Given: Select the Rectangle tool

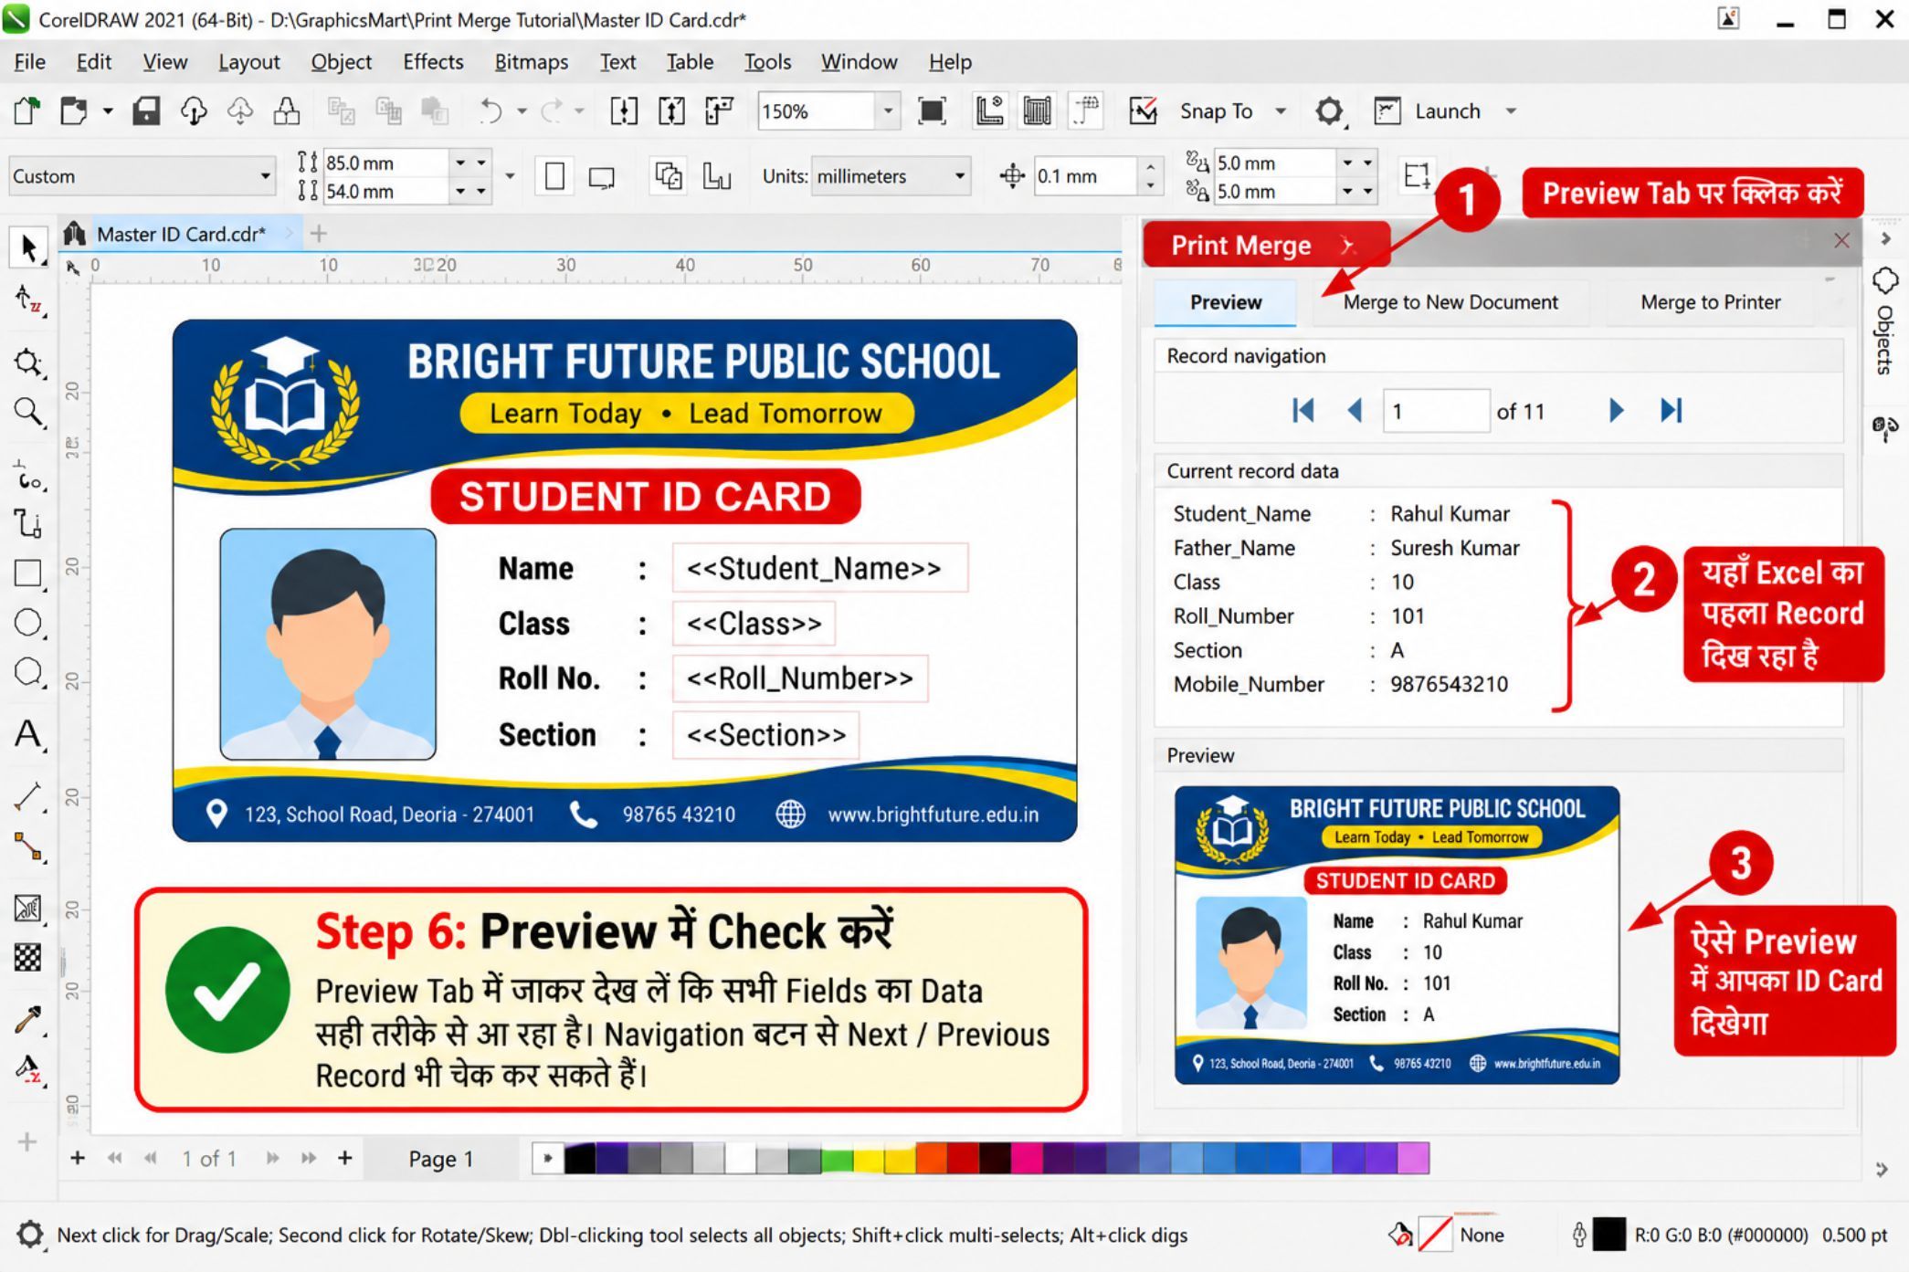Looking at the screenshot, I should click(28, 573).
